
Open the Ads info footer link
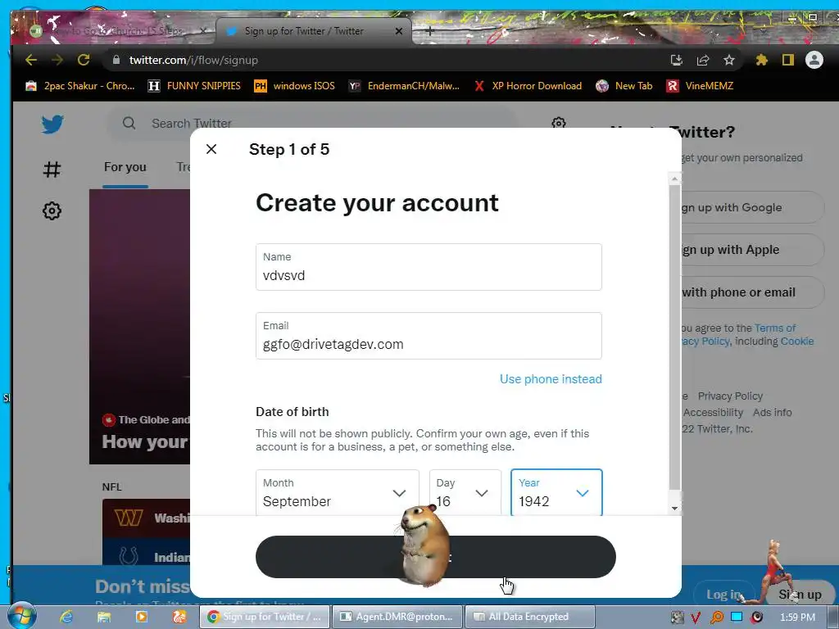[x=772, y=413]
